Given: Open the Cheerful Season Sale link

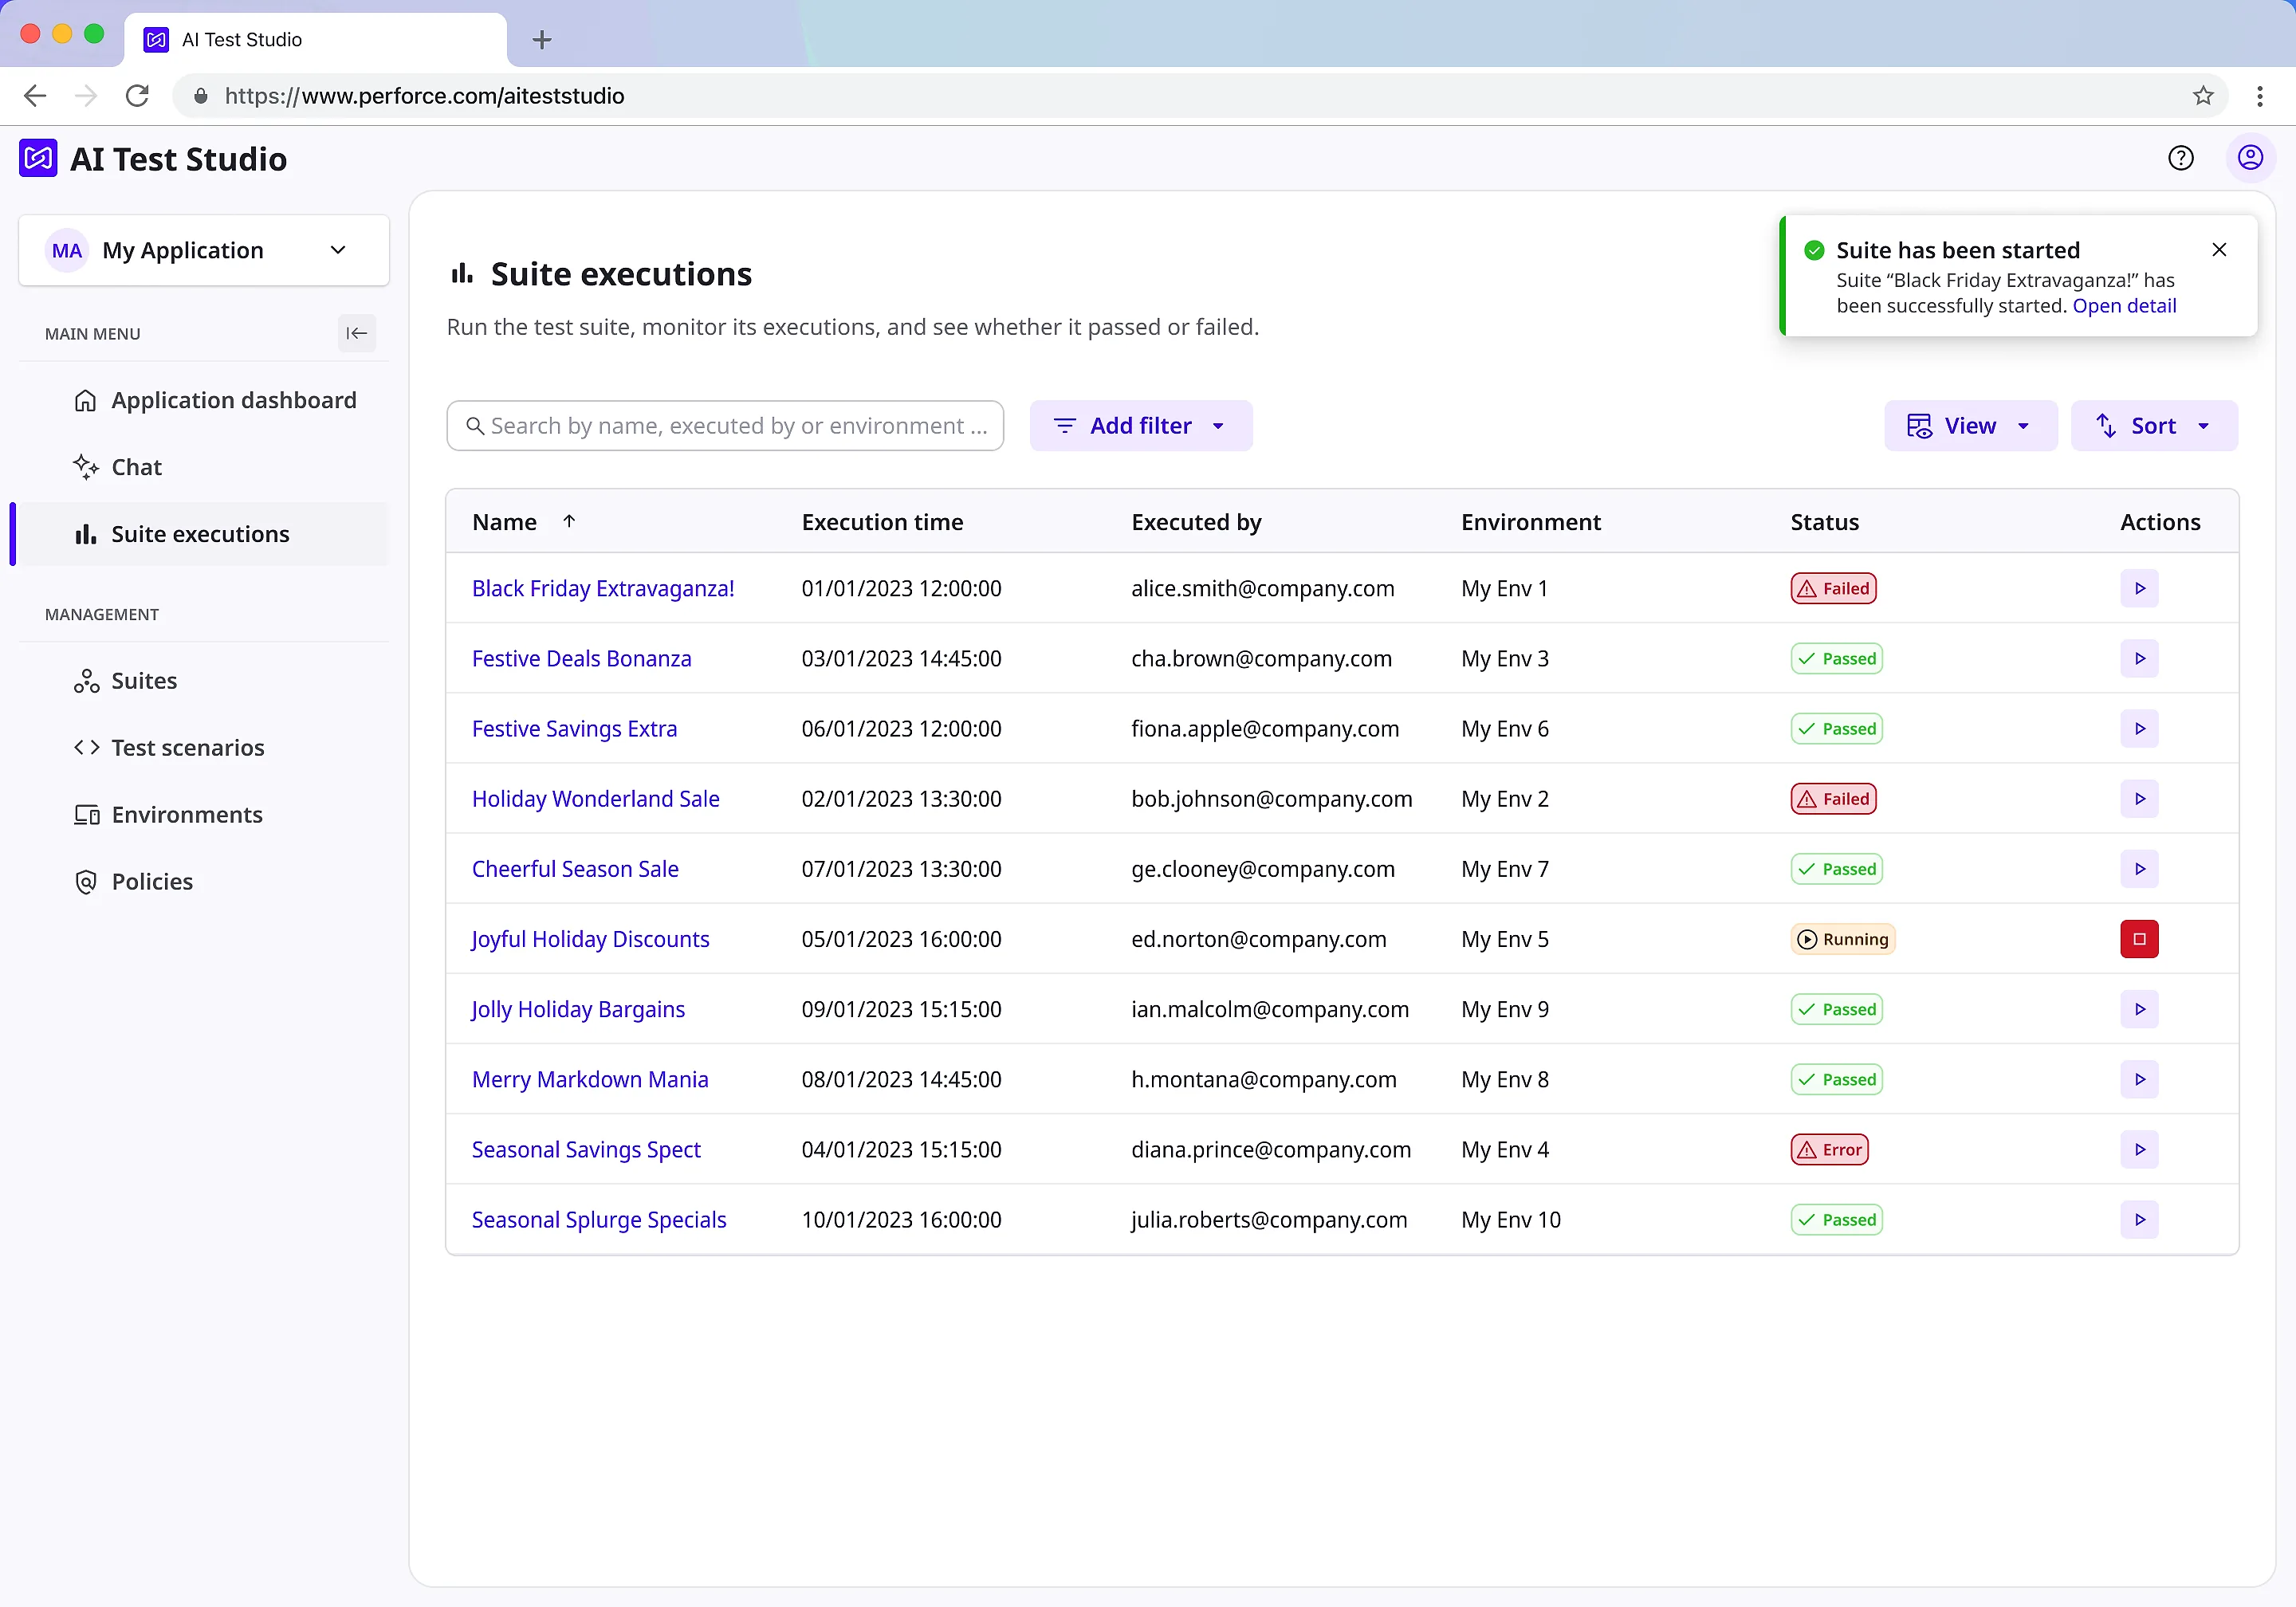Looking at the screenshot, I should pos(575,868).
